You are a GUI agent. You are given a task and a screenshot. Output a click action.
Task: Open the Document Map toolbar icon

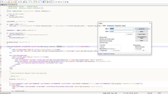point(48,2)
